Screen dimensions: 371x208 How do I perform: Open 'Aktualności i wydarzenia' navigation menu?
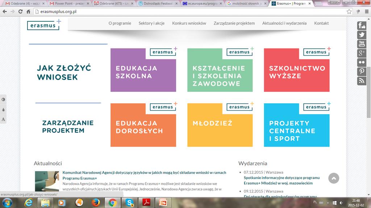pos(284,23)
